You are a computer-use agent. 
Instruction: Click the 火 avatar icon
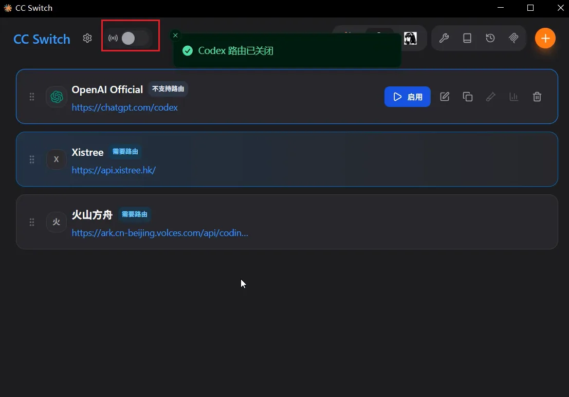pos(56,222)
